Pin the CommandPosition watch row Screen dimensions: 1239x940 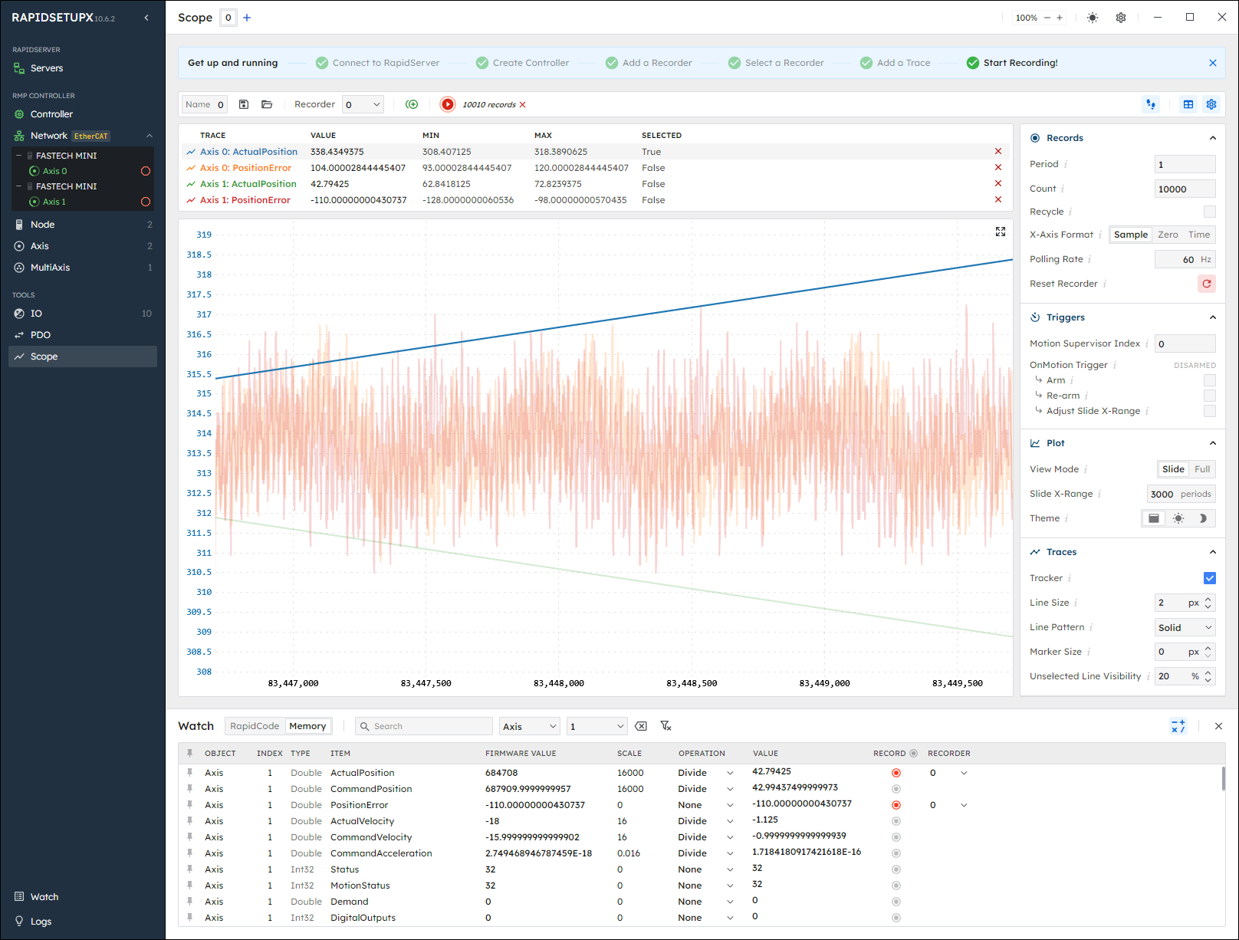pos(190,789)
